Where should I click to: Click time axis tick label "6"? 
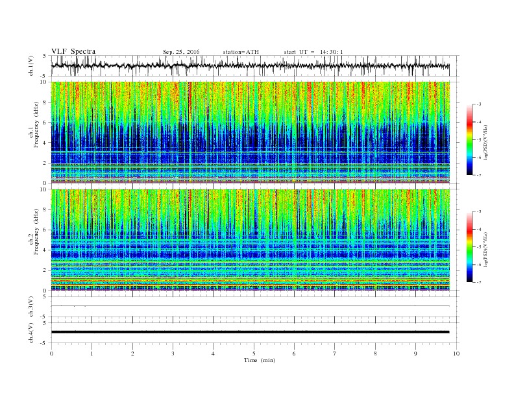pos(294,354)
